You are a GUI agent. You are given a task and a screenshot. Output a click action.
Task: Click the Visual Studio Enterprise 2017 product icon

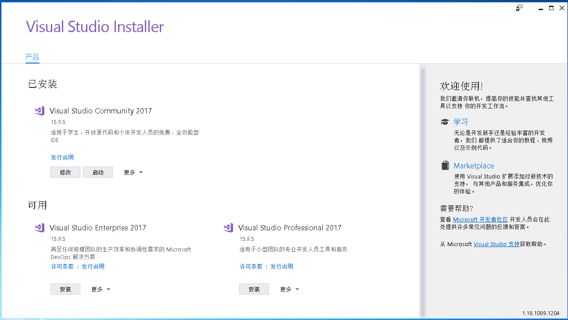click(x=40, y=228)
